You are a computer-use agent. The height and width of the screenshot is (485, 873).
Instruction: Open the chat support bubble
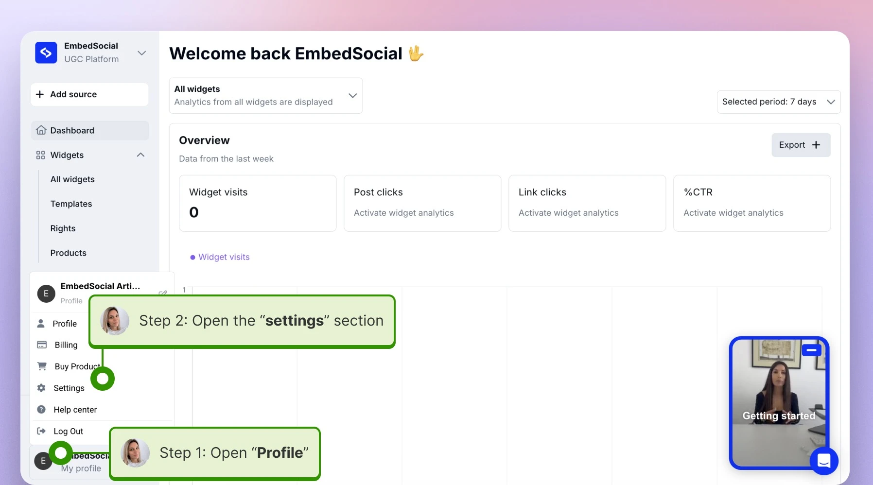coord(824,461)
